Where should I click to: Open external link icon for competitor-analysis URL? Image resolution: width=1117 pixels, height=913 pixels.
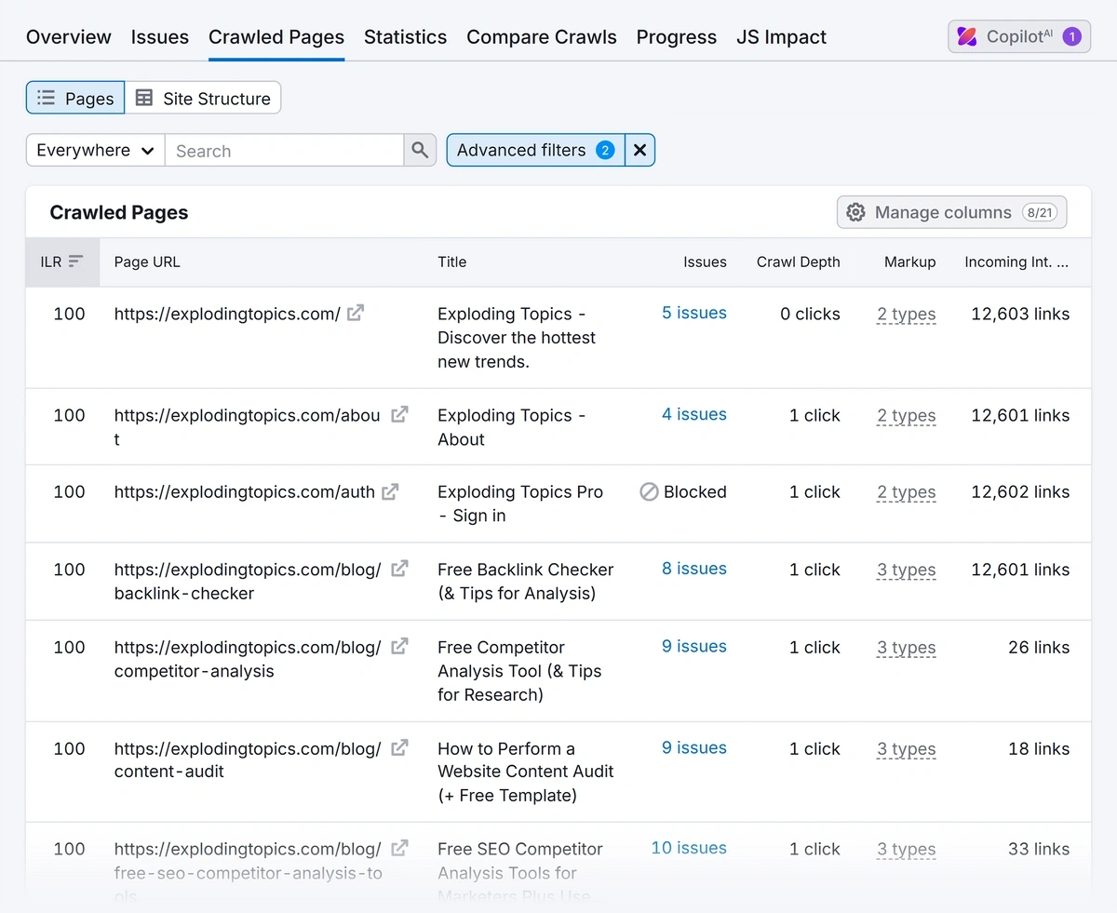(x=399, y=646)
